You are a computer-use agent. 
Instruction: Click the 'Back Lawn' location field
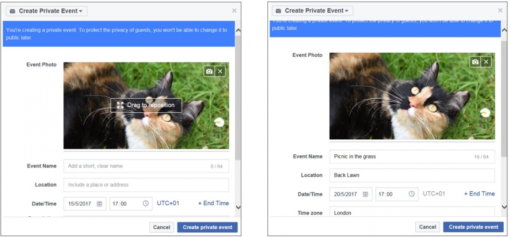[x=412, y=175]
